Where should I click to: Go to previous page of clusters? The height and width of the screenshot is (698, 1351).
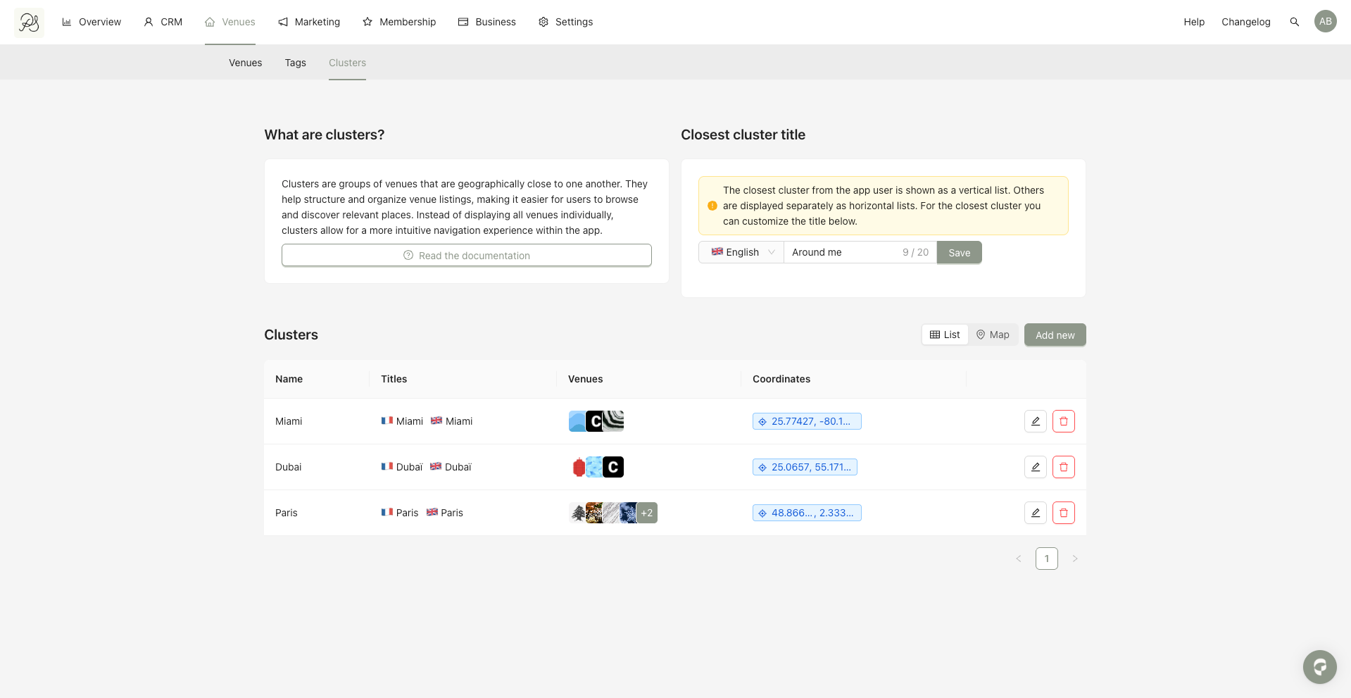pyautogui.click(x=1018, y=559)
